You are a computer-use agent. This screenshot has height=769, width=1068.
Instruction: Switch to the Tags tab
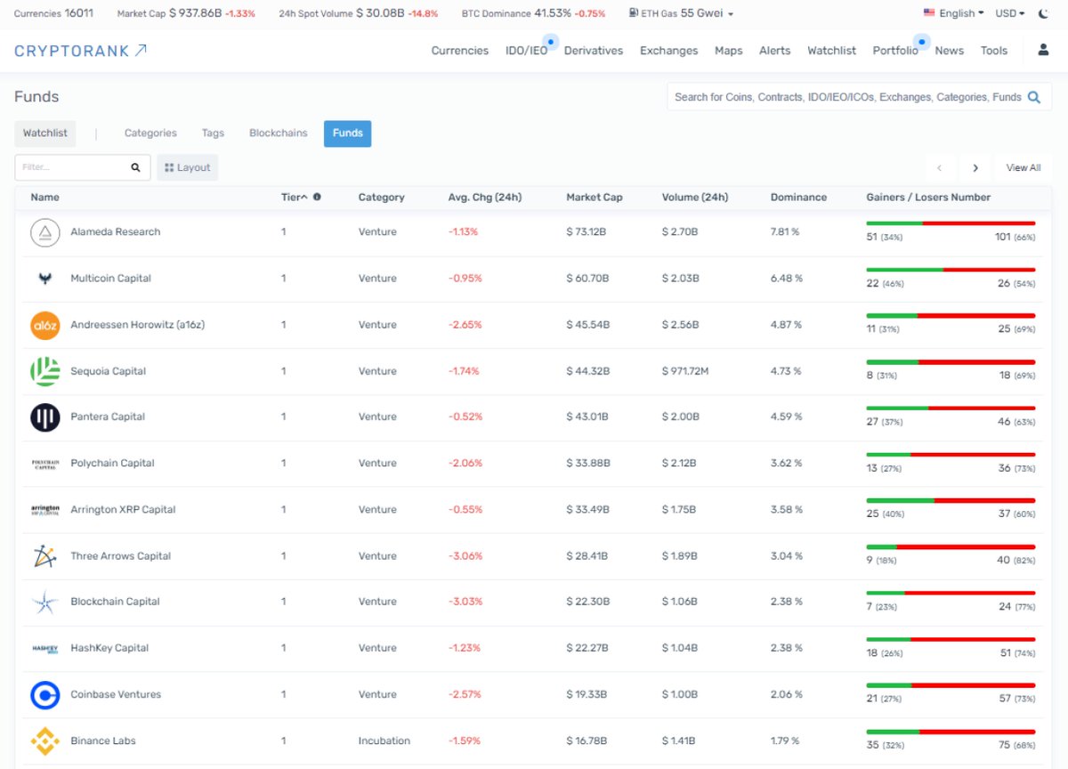click(x=213, y=134)
